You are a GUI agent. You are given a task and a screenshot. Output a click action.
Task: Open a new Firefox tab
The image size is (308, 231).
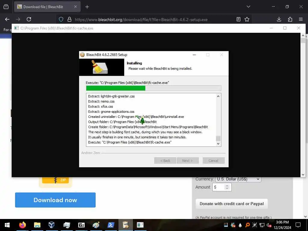(87, 7)
